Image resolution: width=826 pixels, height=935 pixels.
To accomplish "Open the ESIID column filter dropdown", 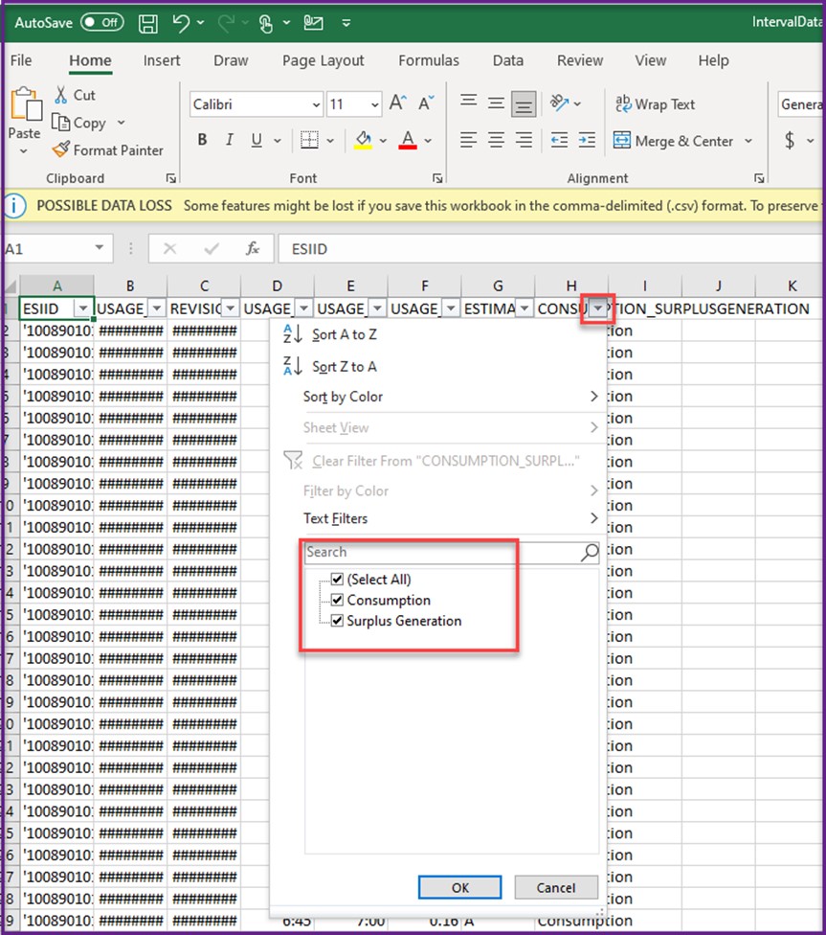I will coord(82,308).
